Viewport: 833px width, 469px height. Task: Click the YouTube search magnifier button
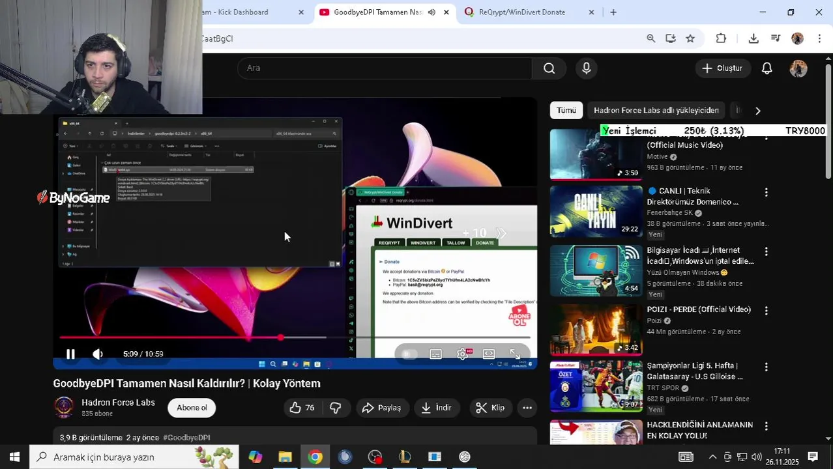pyautogui.click(x=549, y=68)
